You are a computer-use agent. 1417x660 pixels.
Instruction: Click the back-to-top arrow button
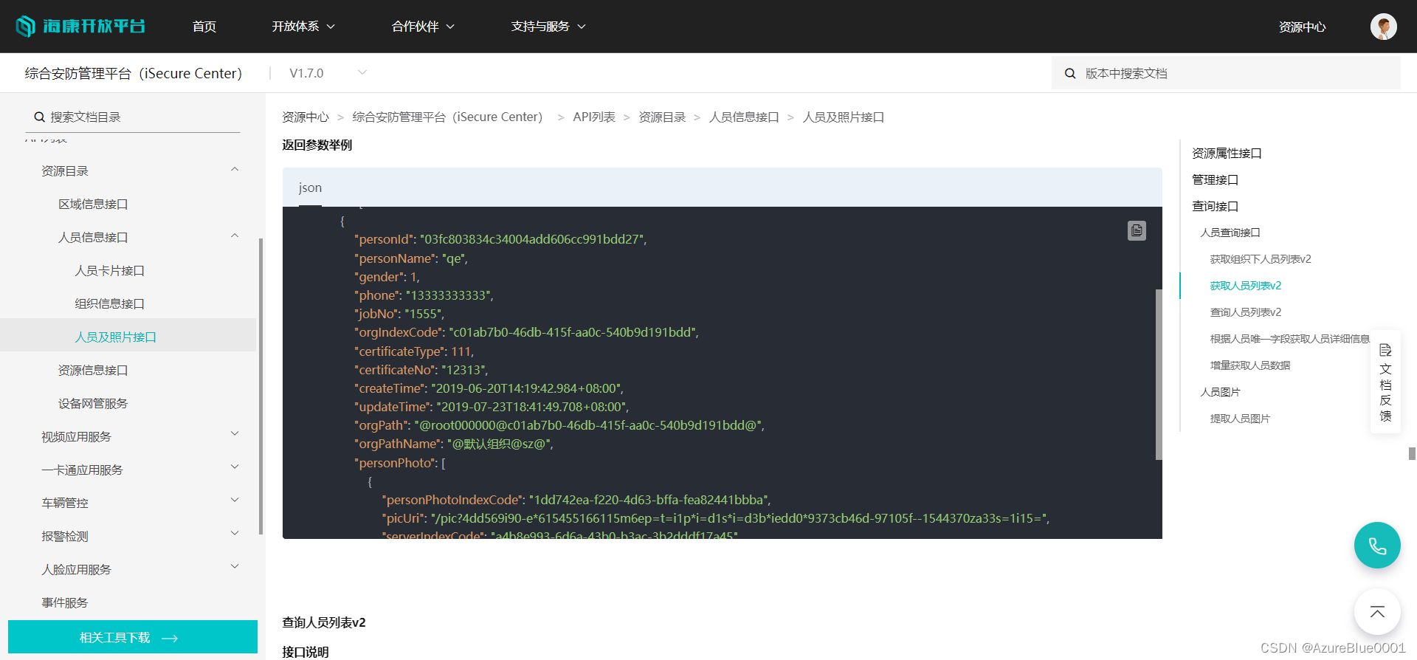(1377, 612)
